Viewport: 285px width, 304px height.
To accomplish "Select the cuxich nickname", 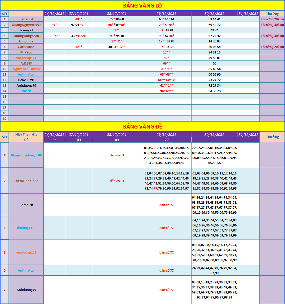I will [x=26, y=91].
